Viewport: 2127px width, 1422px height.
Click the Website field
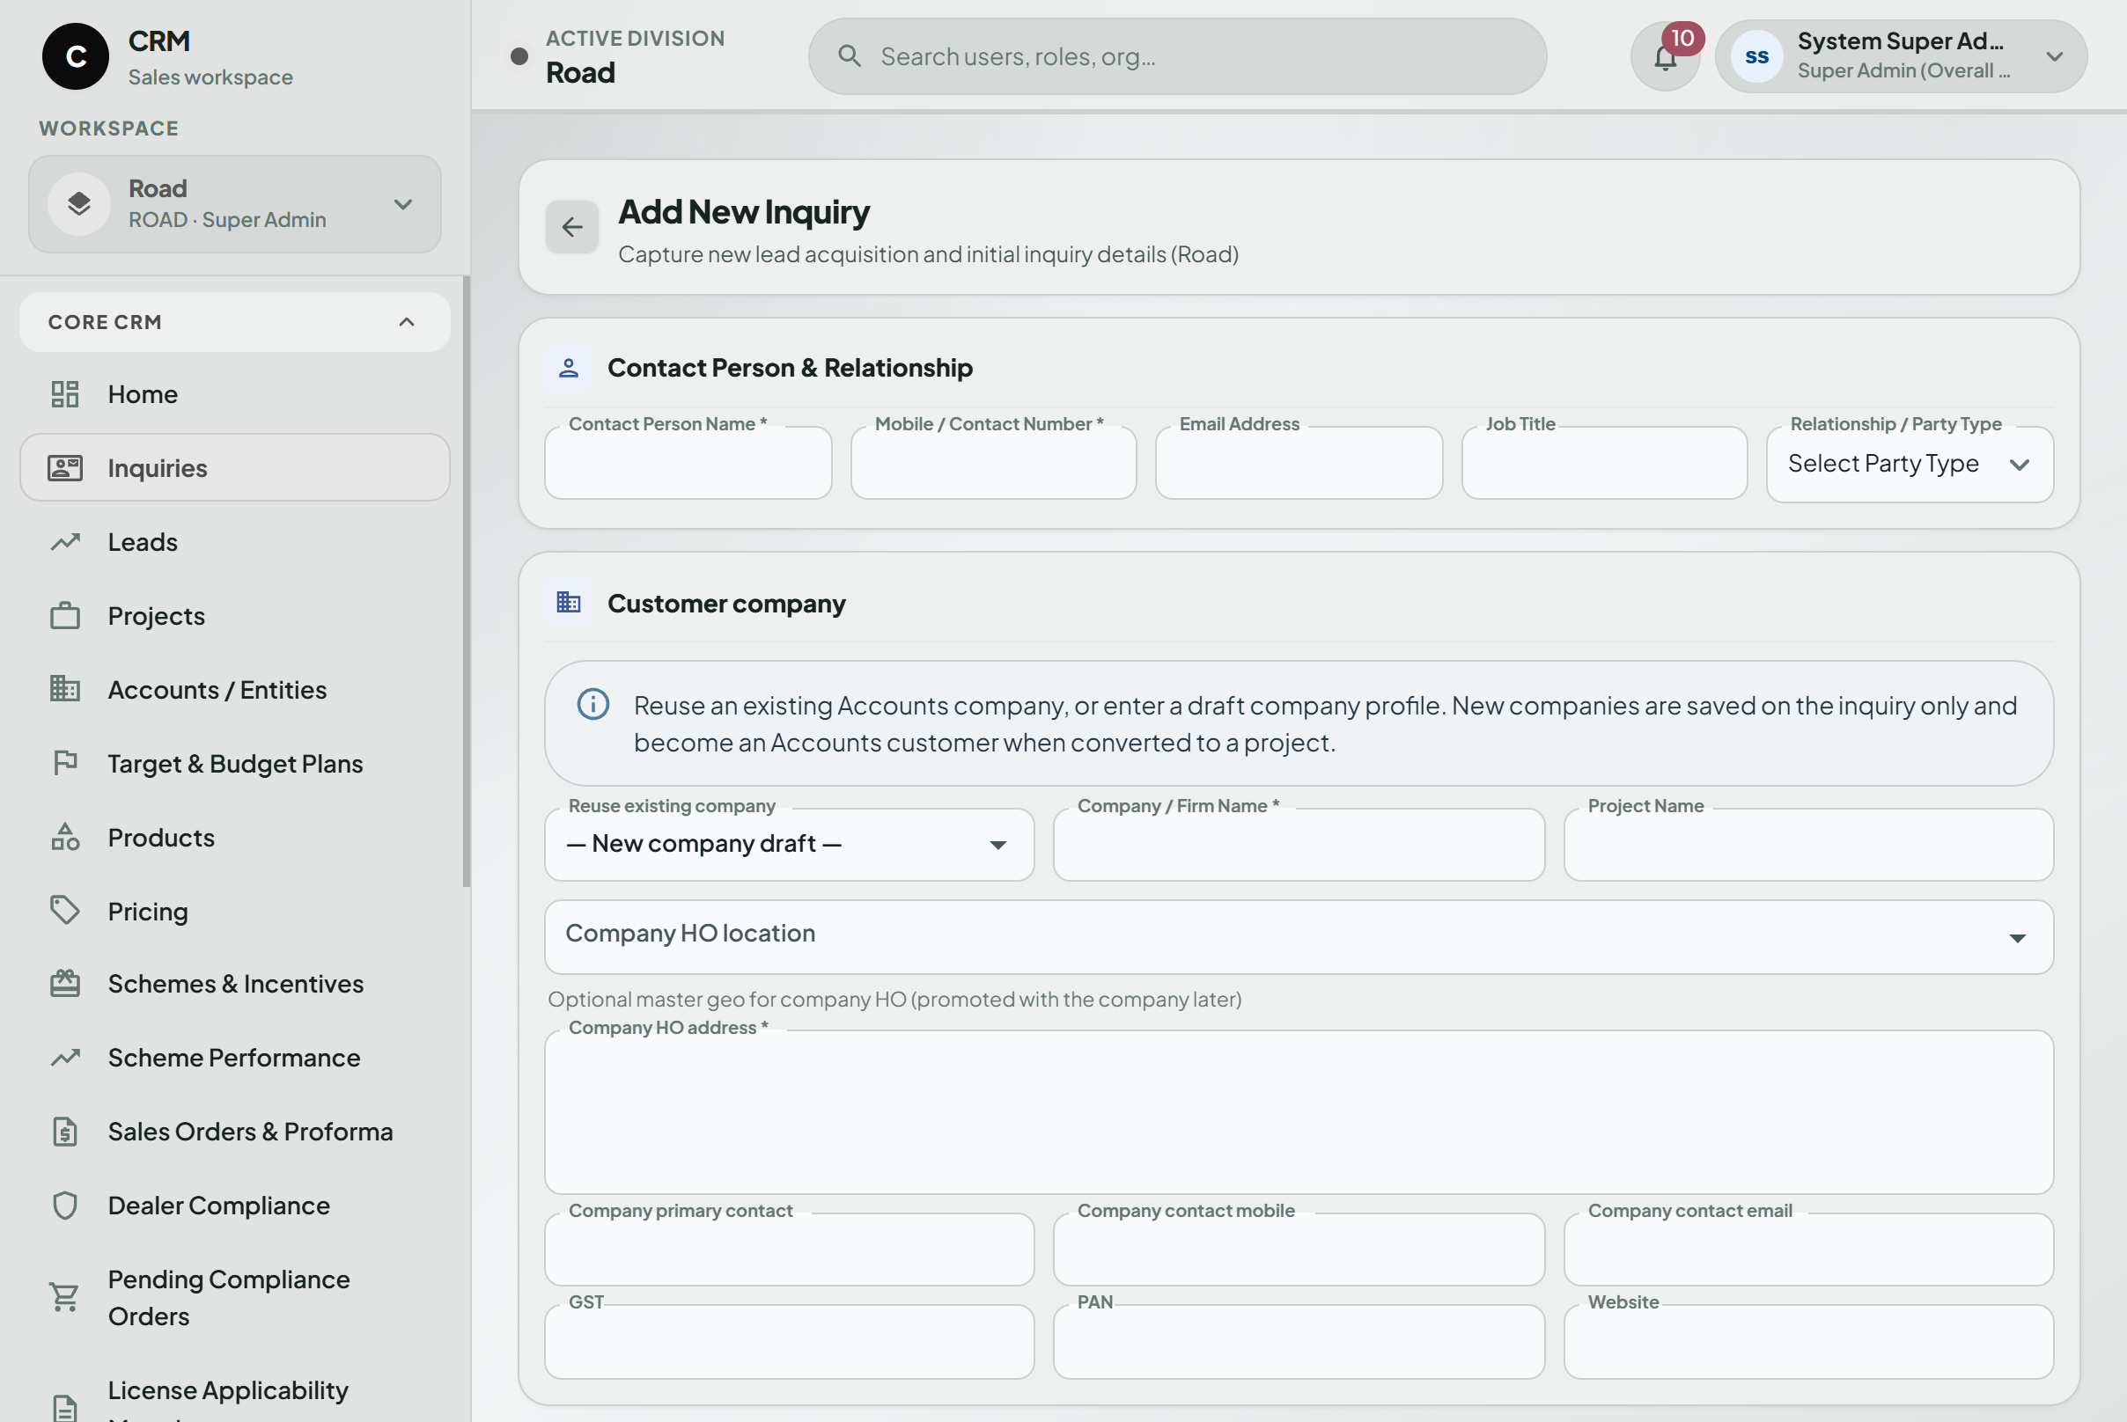pyautogui.click(x=1808, y=1341)
